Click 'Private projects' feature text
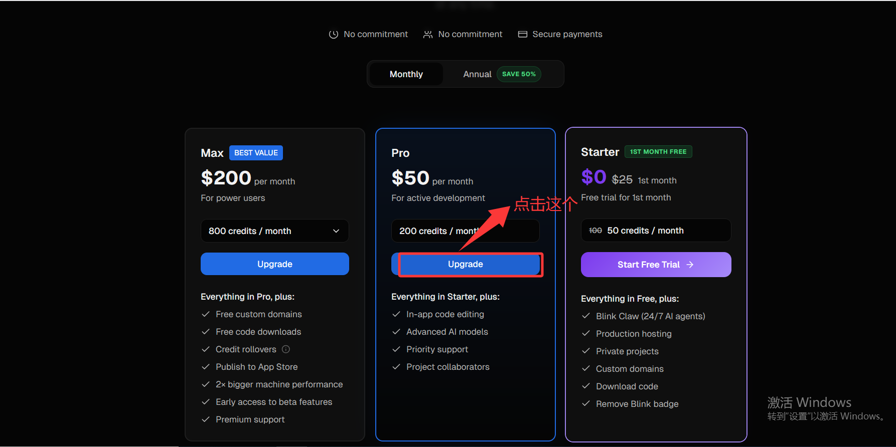896x447 pixels. [x=627, y=351]
